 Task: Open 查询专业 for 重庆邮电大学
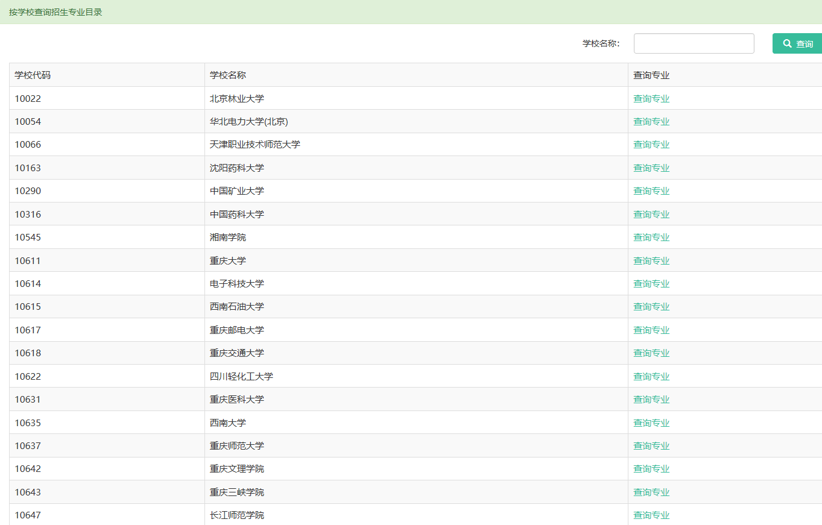(651, 330)
